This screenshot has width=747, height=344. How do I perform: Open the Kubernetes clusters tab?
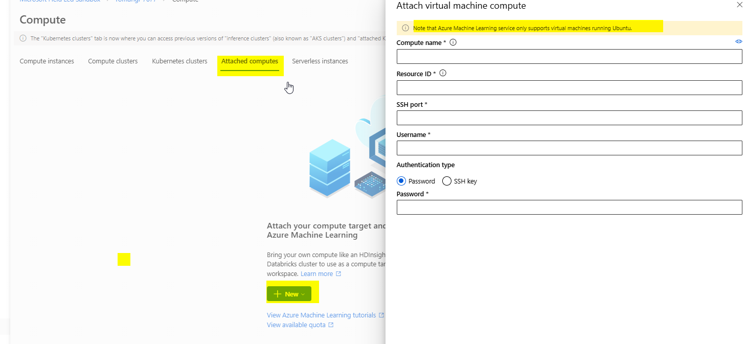click(179, 61)
